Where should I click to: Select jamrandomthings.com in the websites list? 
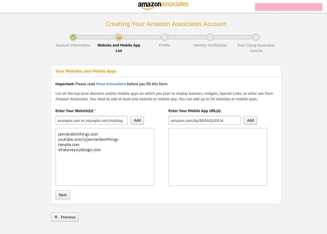(x=78, y=134)
